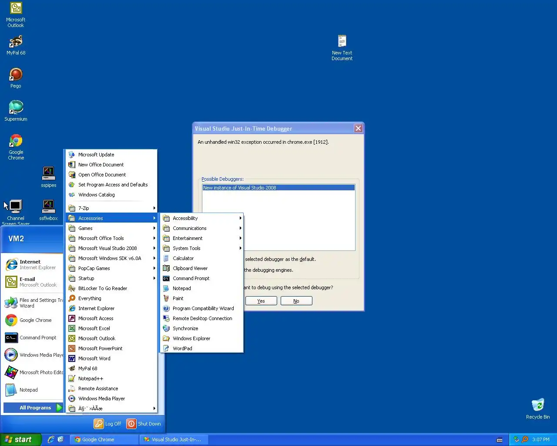557x446 pixels.
Task: Expand Microsoft Visual Studio 2008 folder
Action: pos(111,248)
